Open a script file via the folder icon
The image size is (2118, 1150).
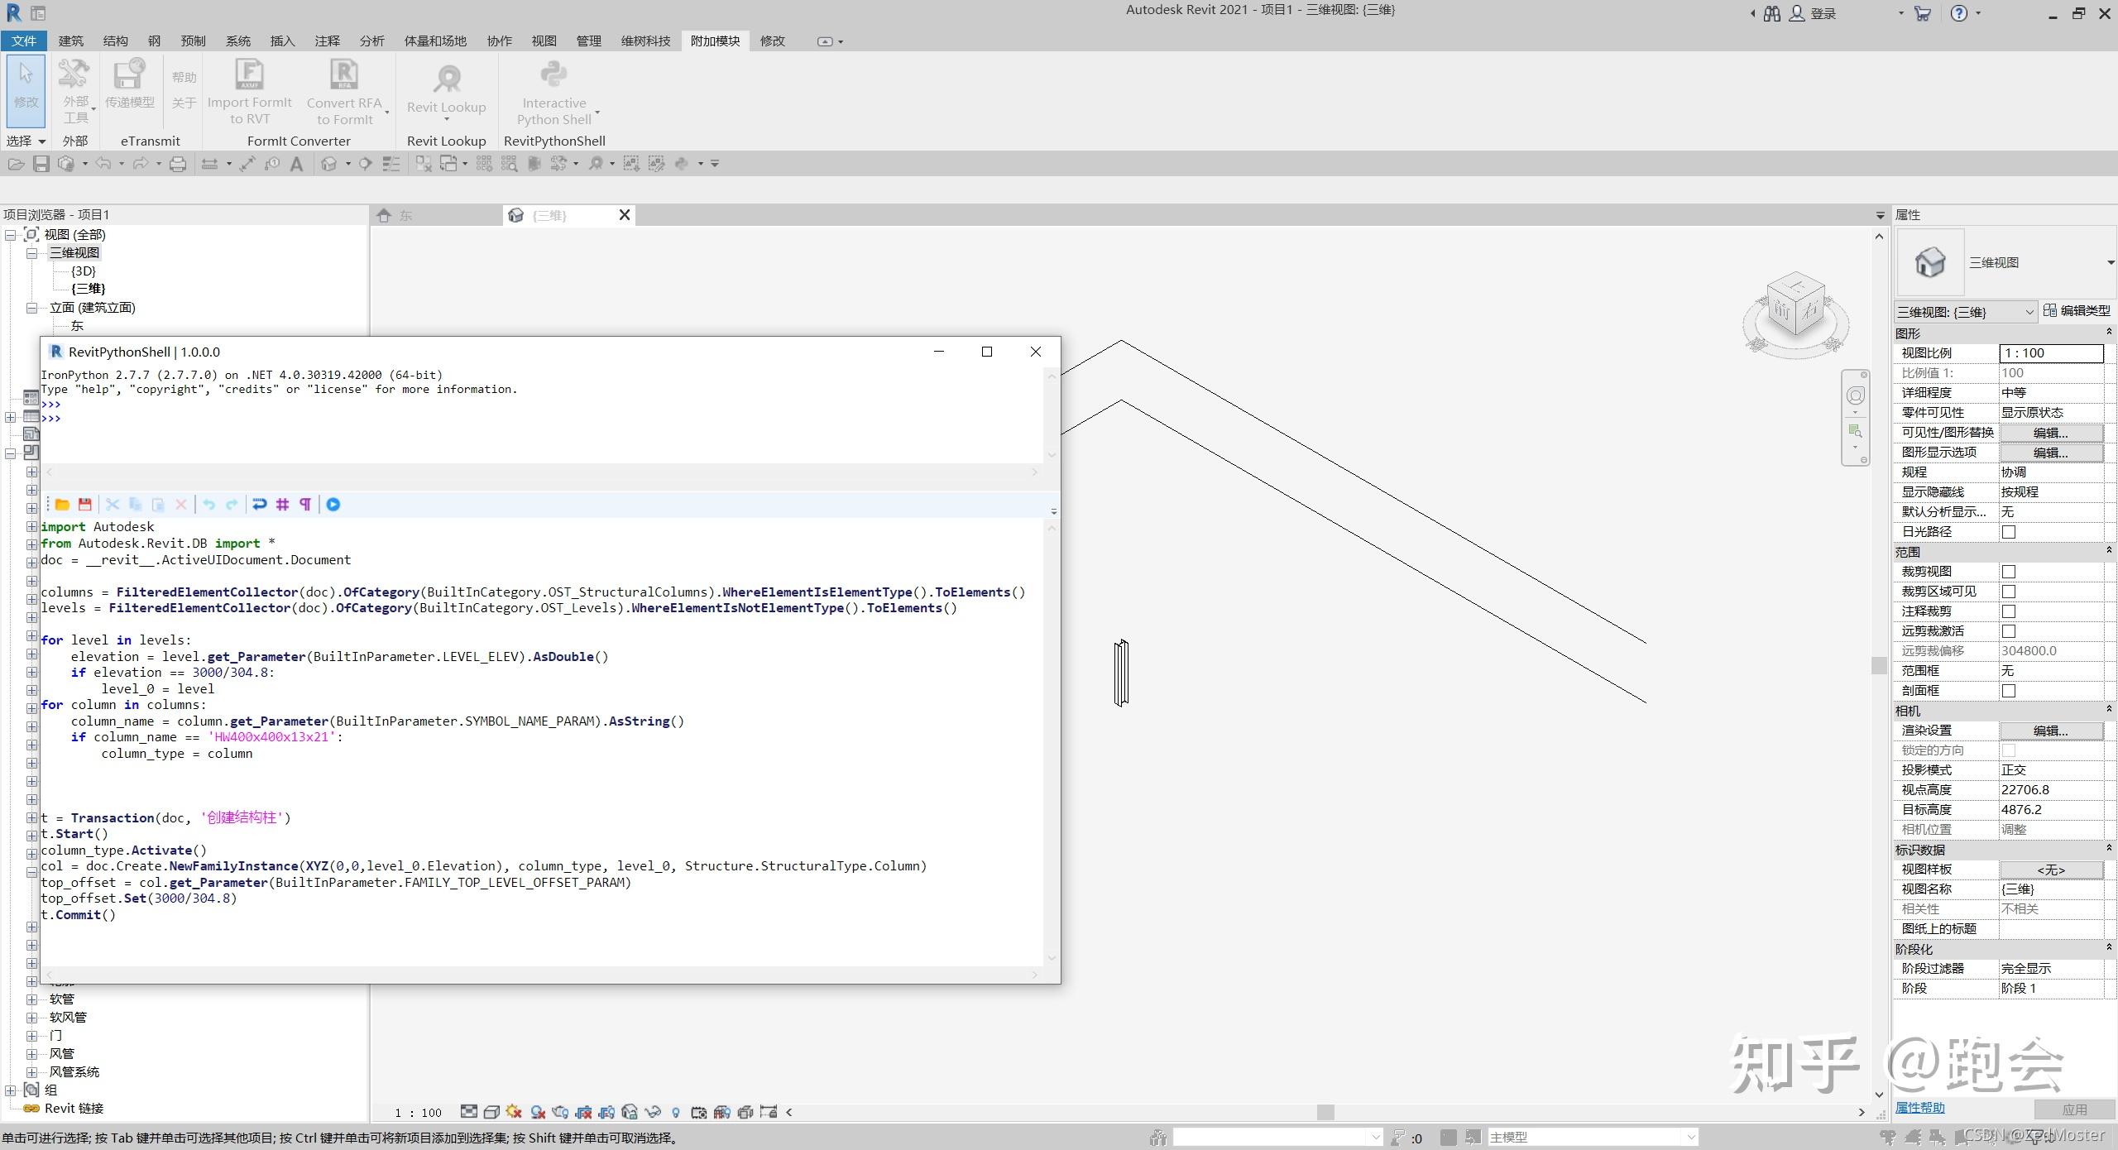tap(62, 504)
